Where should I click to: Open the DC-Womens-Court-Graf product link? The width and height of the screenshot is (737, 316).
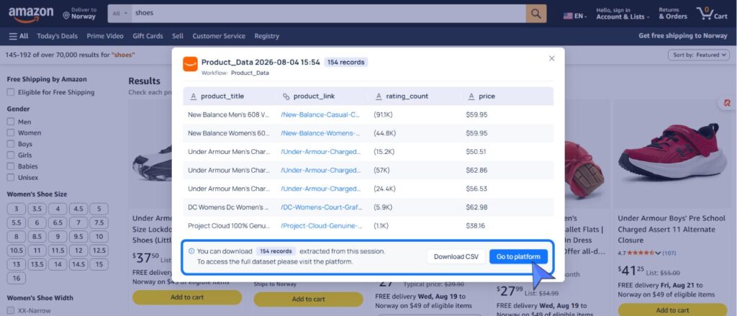click(x=322, y=207)
